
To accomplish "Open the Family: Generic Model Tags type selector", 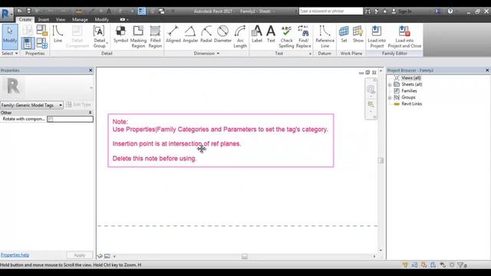I will [x=31, y=105].
